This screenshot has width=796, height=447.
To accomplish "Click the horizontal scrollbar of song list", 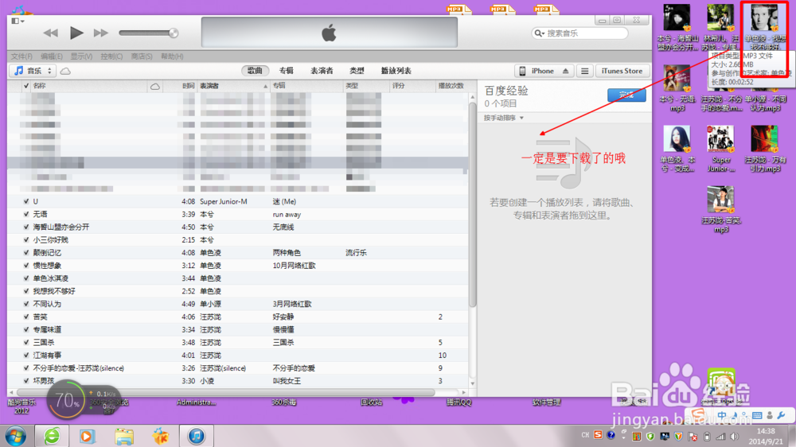I will (x=226, y=392).
